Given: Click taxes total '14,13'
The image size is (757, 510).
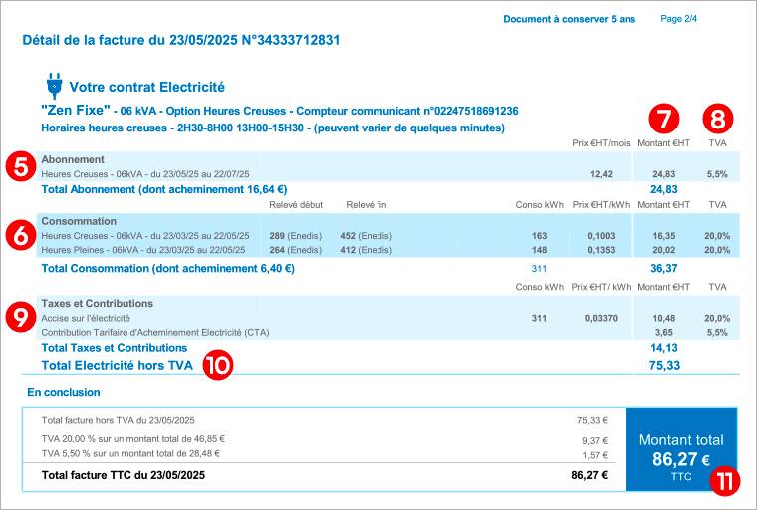Looking at the screenshot, I should click(x=663, y=348).
